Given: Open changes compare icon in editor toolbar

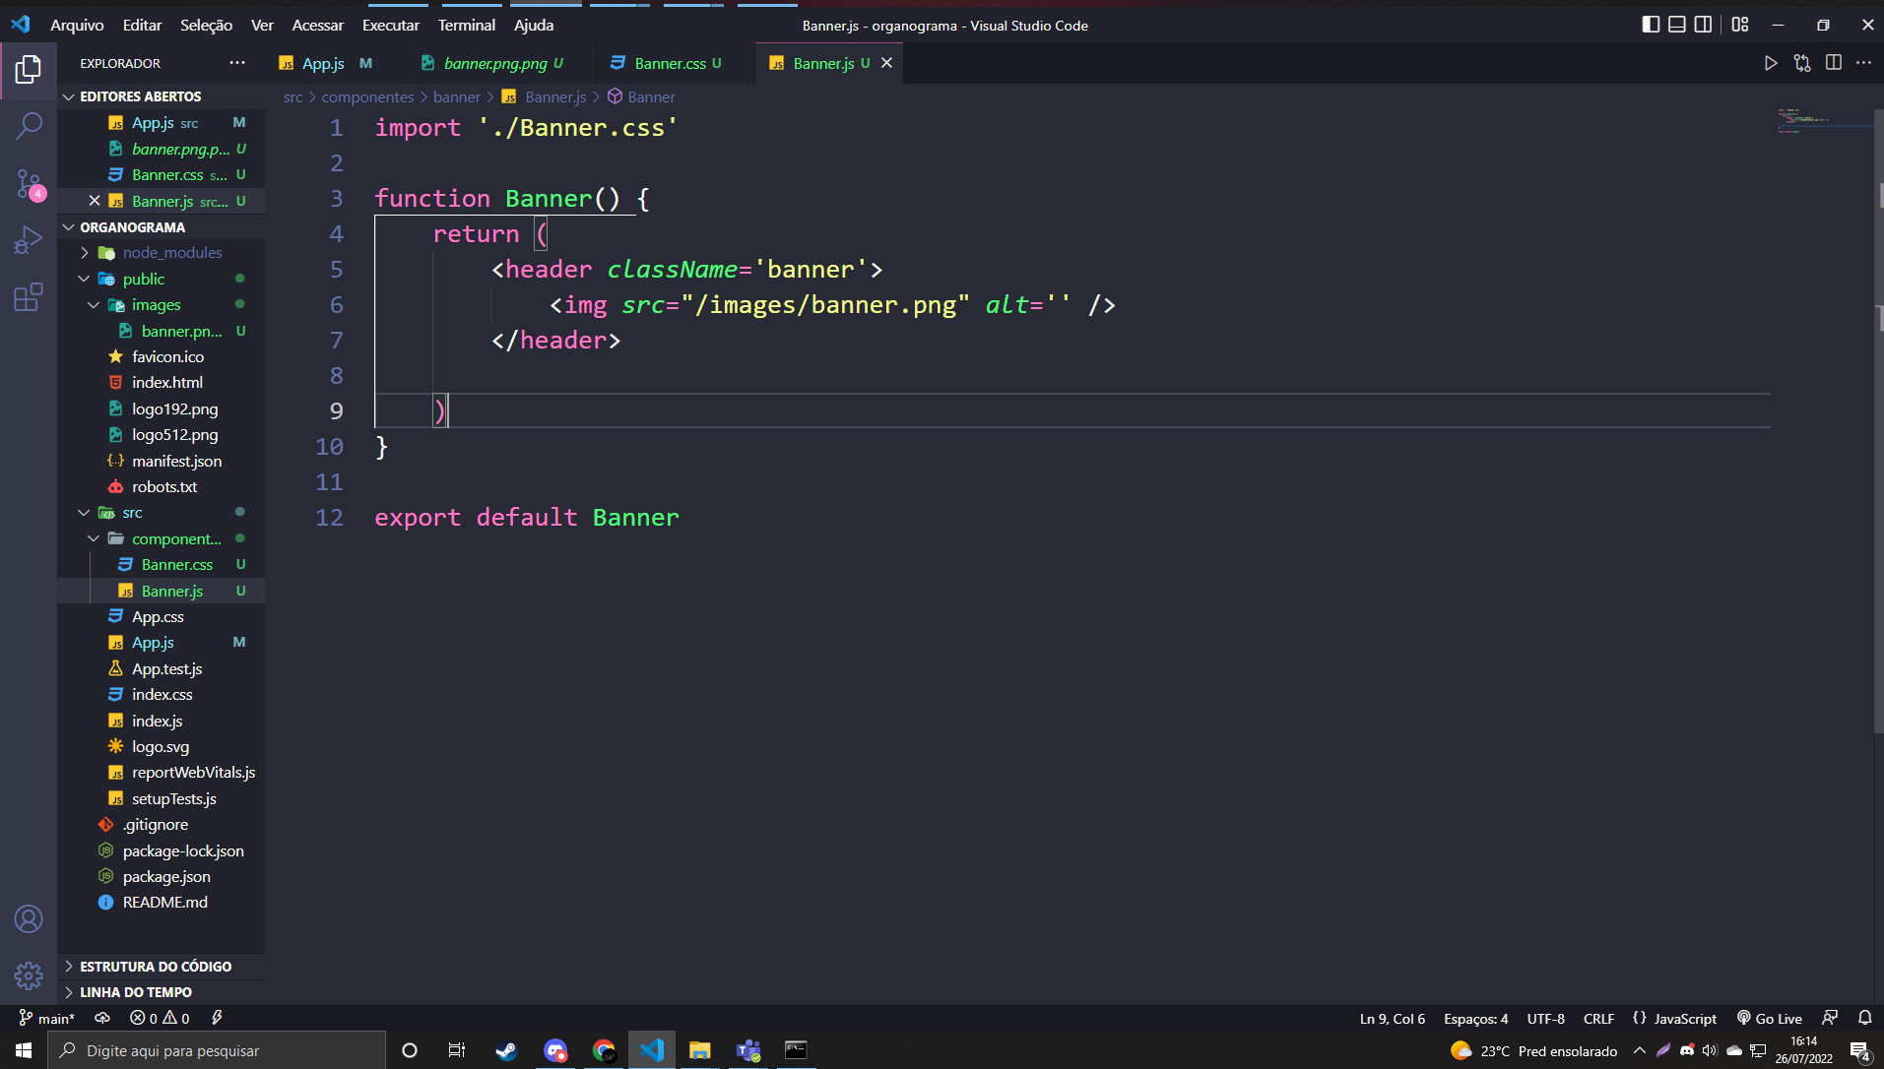Looking at the screenshot, I should click(1802, 63).
